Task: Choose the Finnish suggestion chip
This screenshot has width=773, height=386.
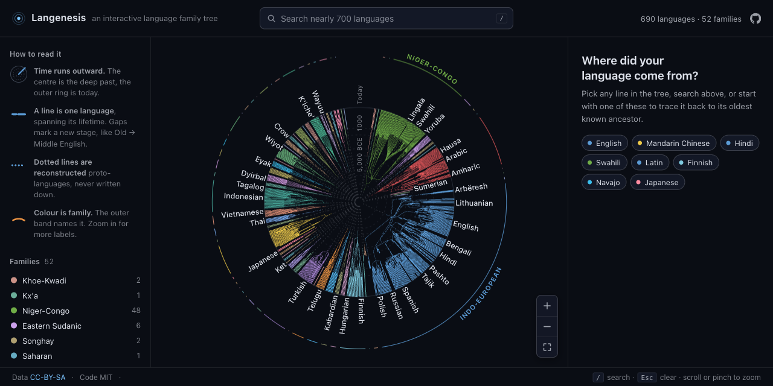Action: (x=696, y=162)
